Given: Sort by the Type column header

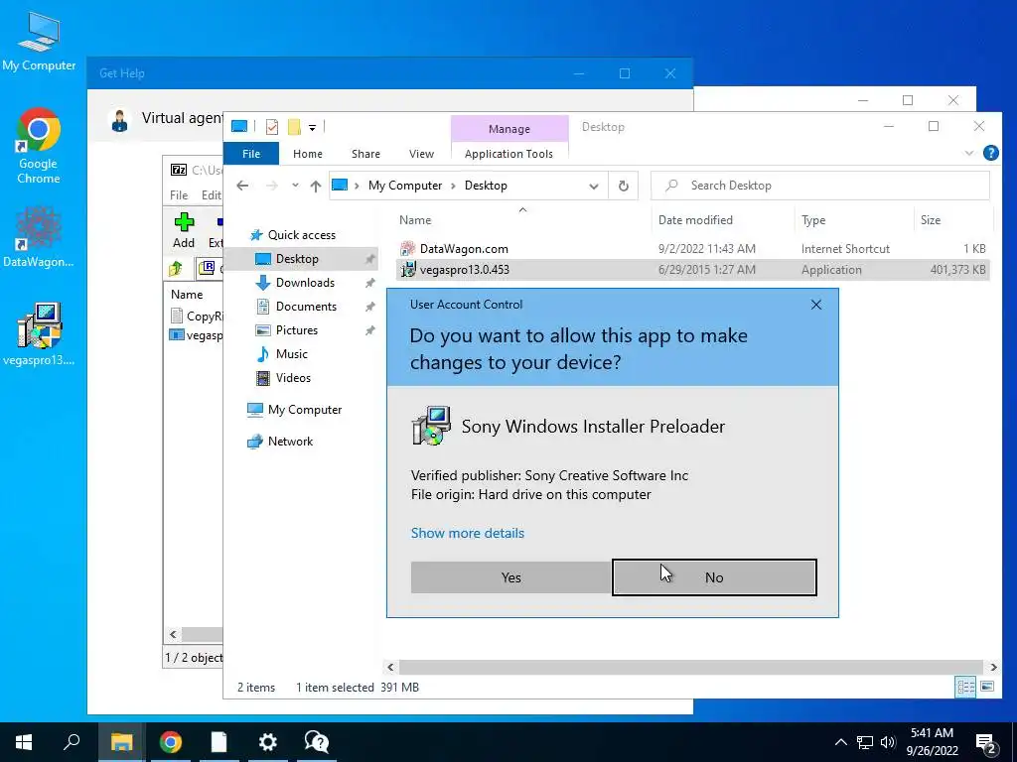Looking at the screenshot, I should pos(813,220).
